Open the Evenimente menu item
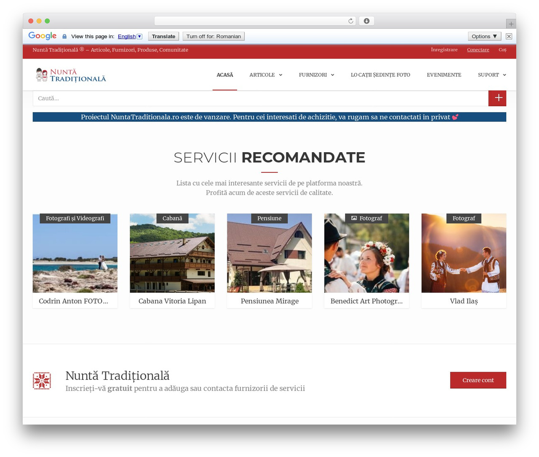Screen dimensions: 539x457 [444, 75]
